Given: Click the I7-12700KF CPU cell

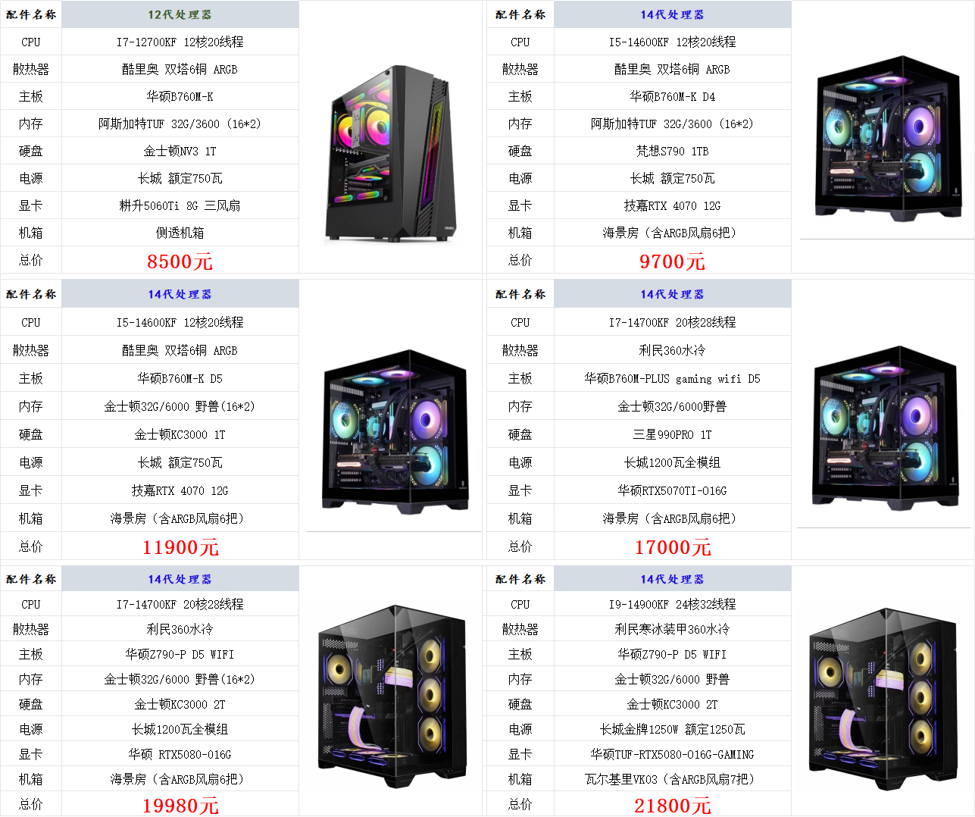Looking at the screenshot, I should click(180, 42).
